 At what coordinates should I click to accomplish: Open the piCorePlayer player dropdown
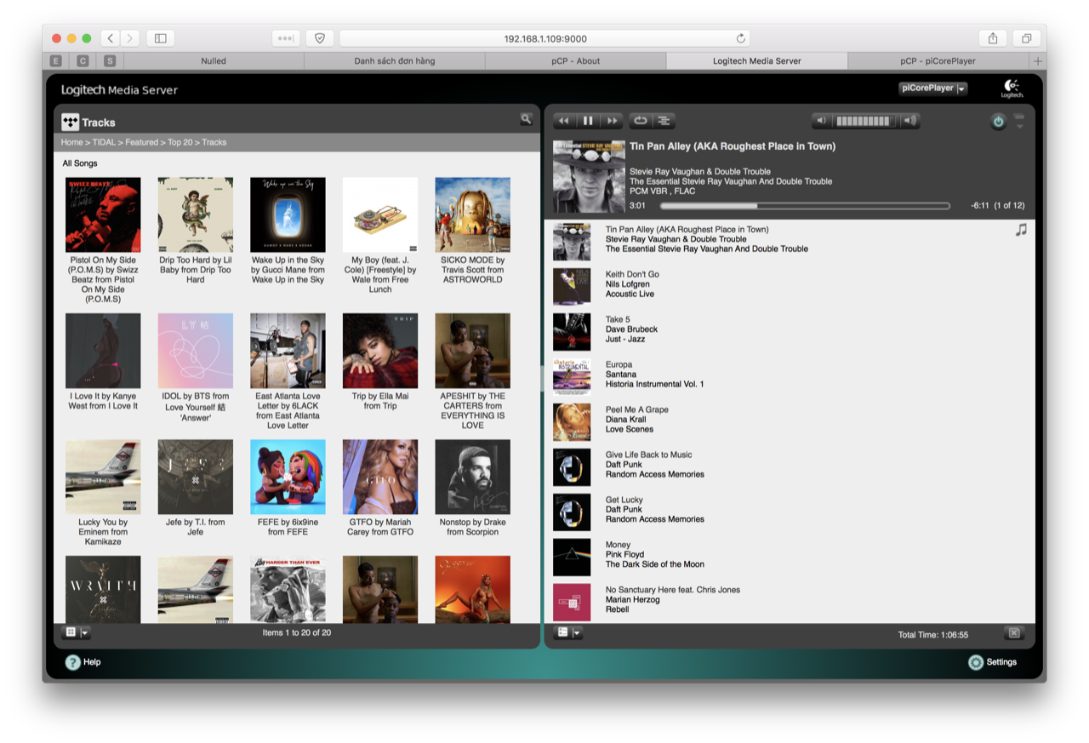coord(933,89)
